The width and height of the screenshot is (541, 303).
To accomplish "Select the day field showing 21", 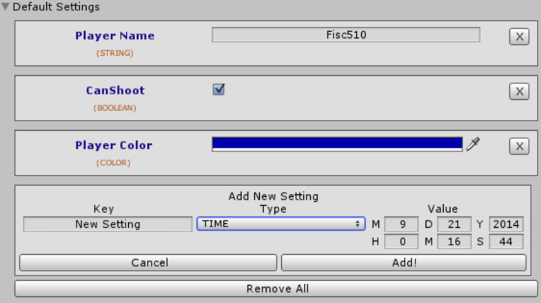I will point(454,224).
